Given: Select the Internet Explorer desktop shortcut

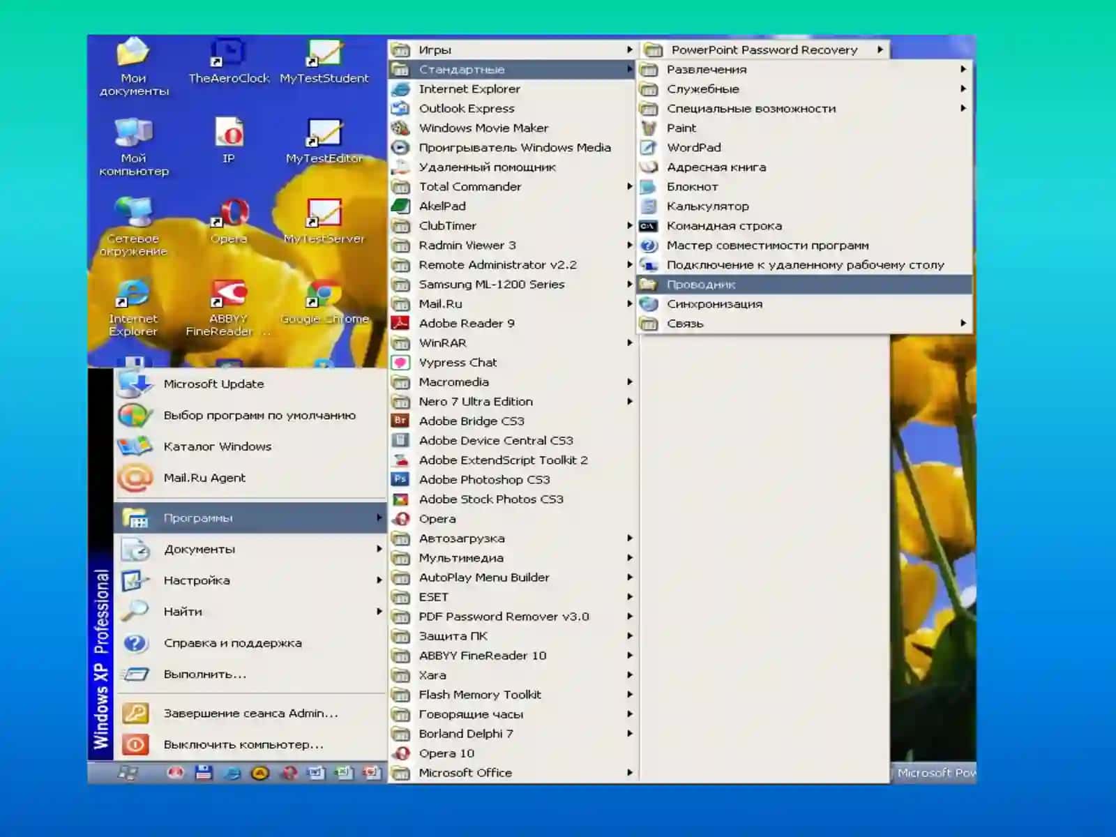Looking at the screenshot, I should point(133,308).
